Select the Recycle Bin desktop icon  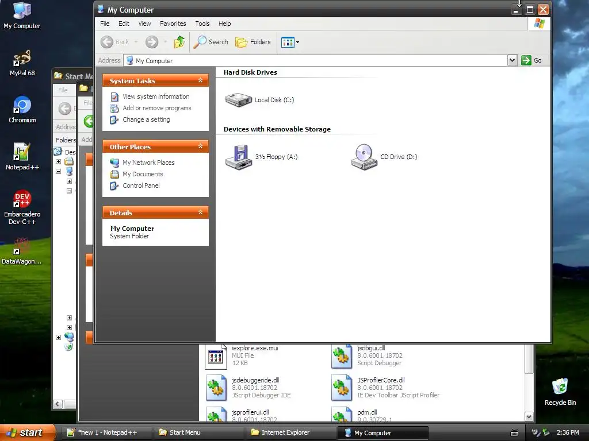pos(560,392)
